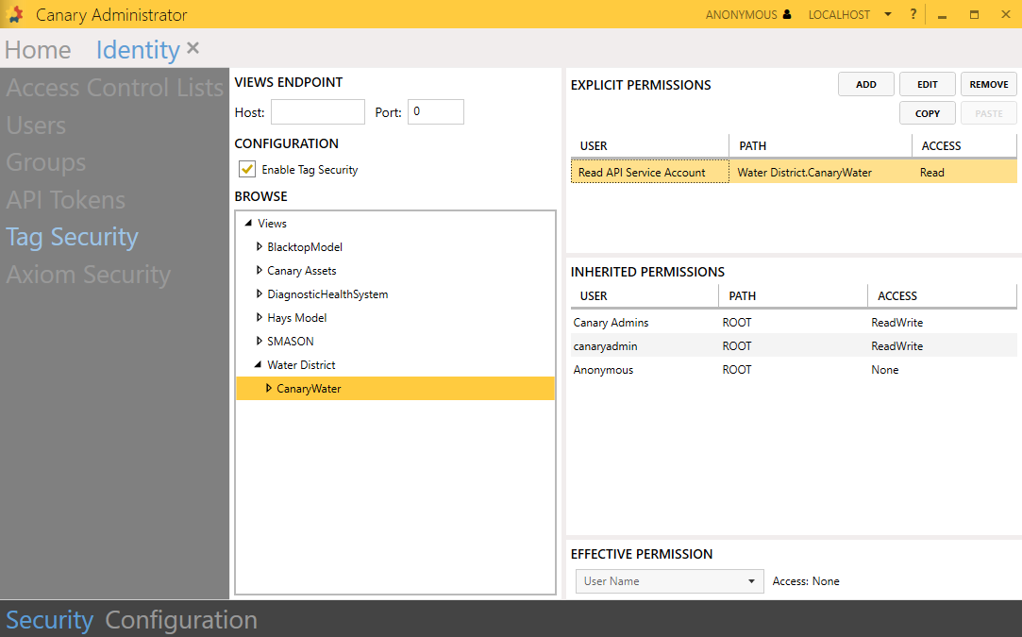
Task: Open the API Tokens section
Action: [x=65, y=200]
